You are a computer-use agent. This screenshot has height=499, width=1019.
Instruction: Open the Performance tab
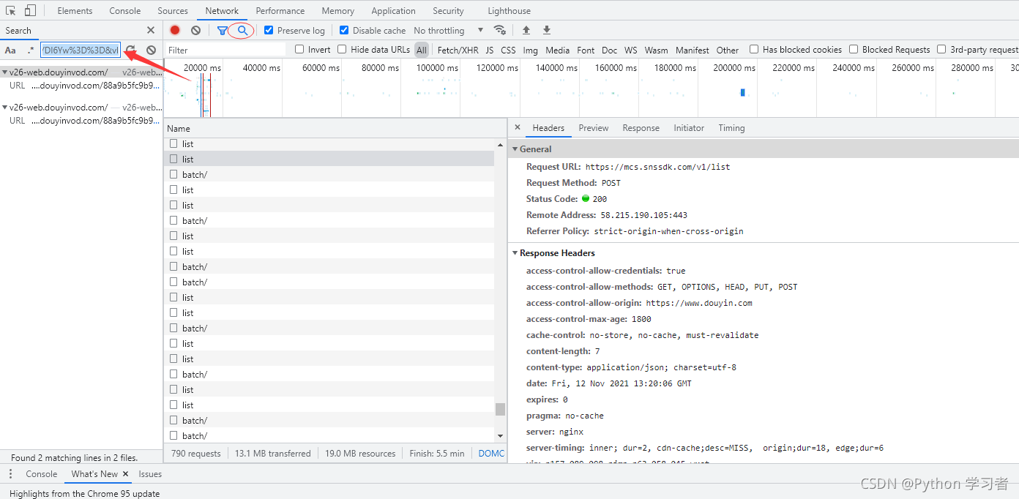[280, 10]
